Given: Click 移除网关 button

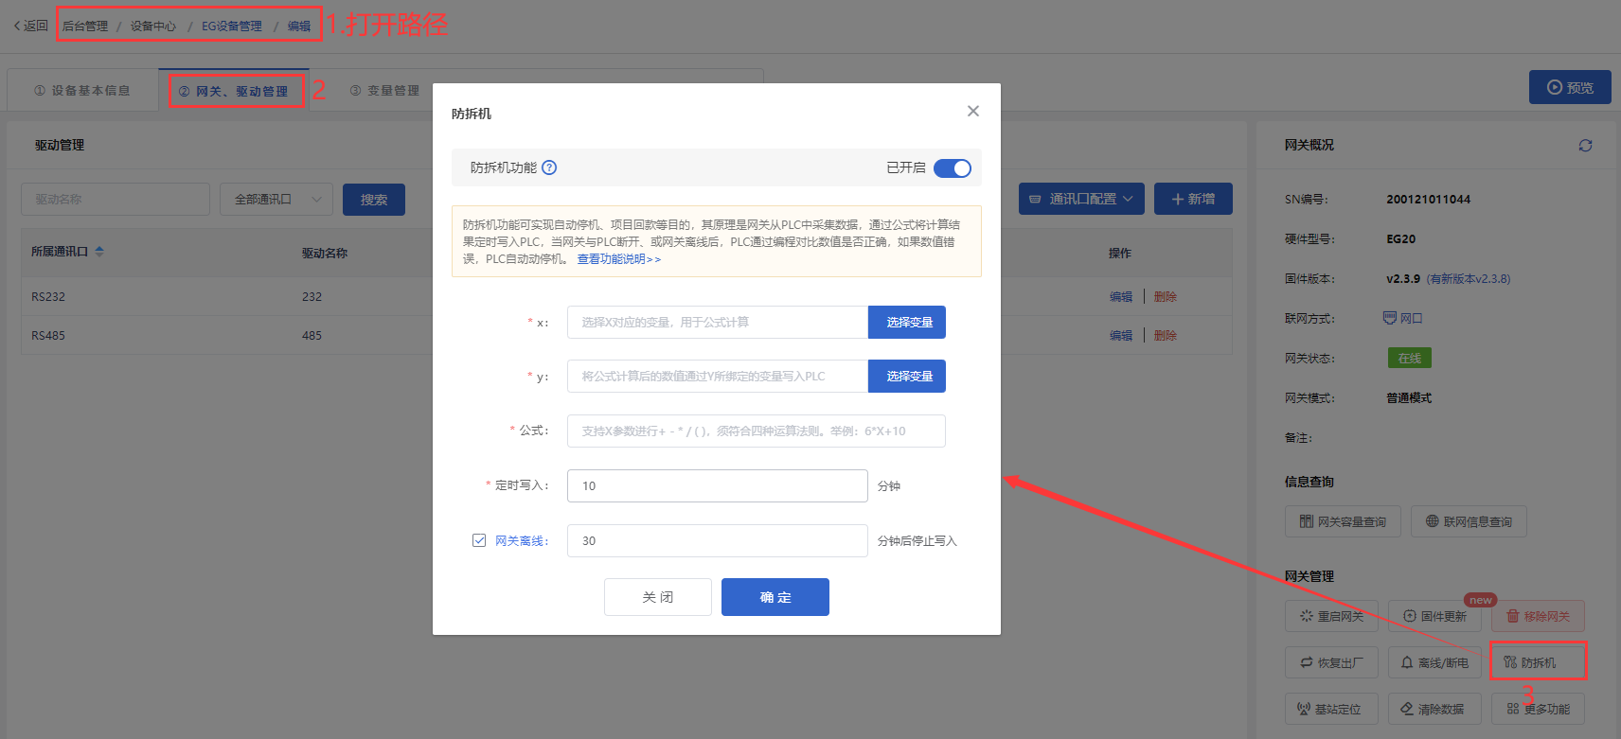Looking at the screenshot, I should [x=1538, y=616].
